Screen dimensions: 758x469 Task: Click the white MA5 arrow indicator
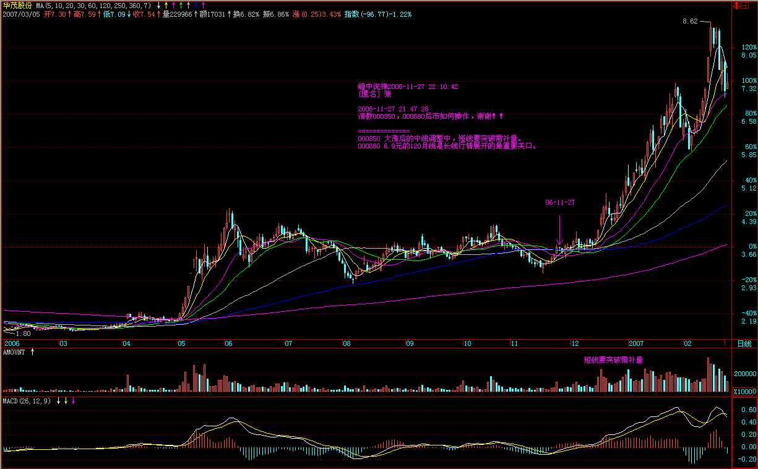pos(158,6)
